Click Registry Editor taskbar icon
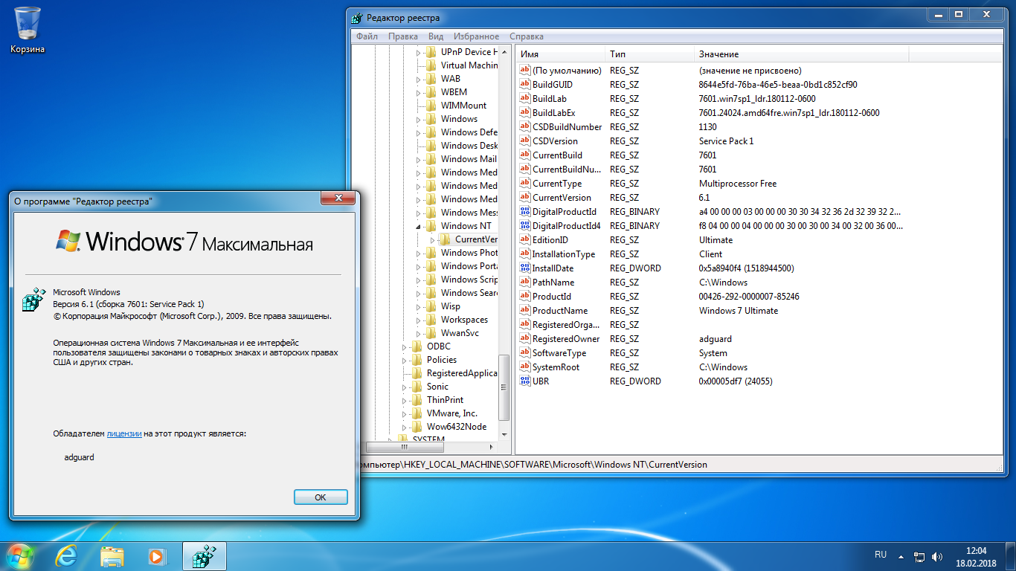Image resolution: width=1016 pixels, height=571 pixels. (203, 555)
